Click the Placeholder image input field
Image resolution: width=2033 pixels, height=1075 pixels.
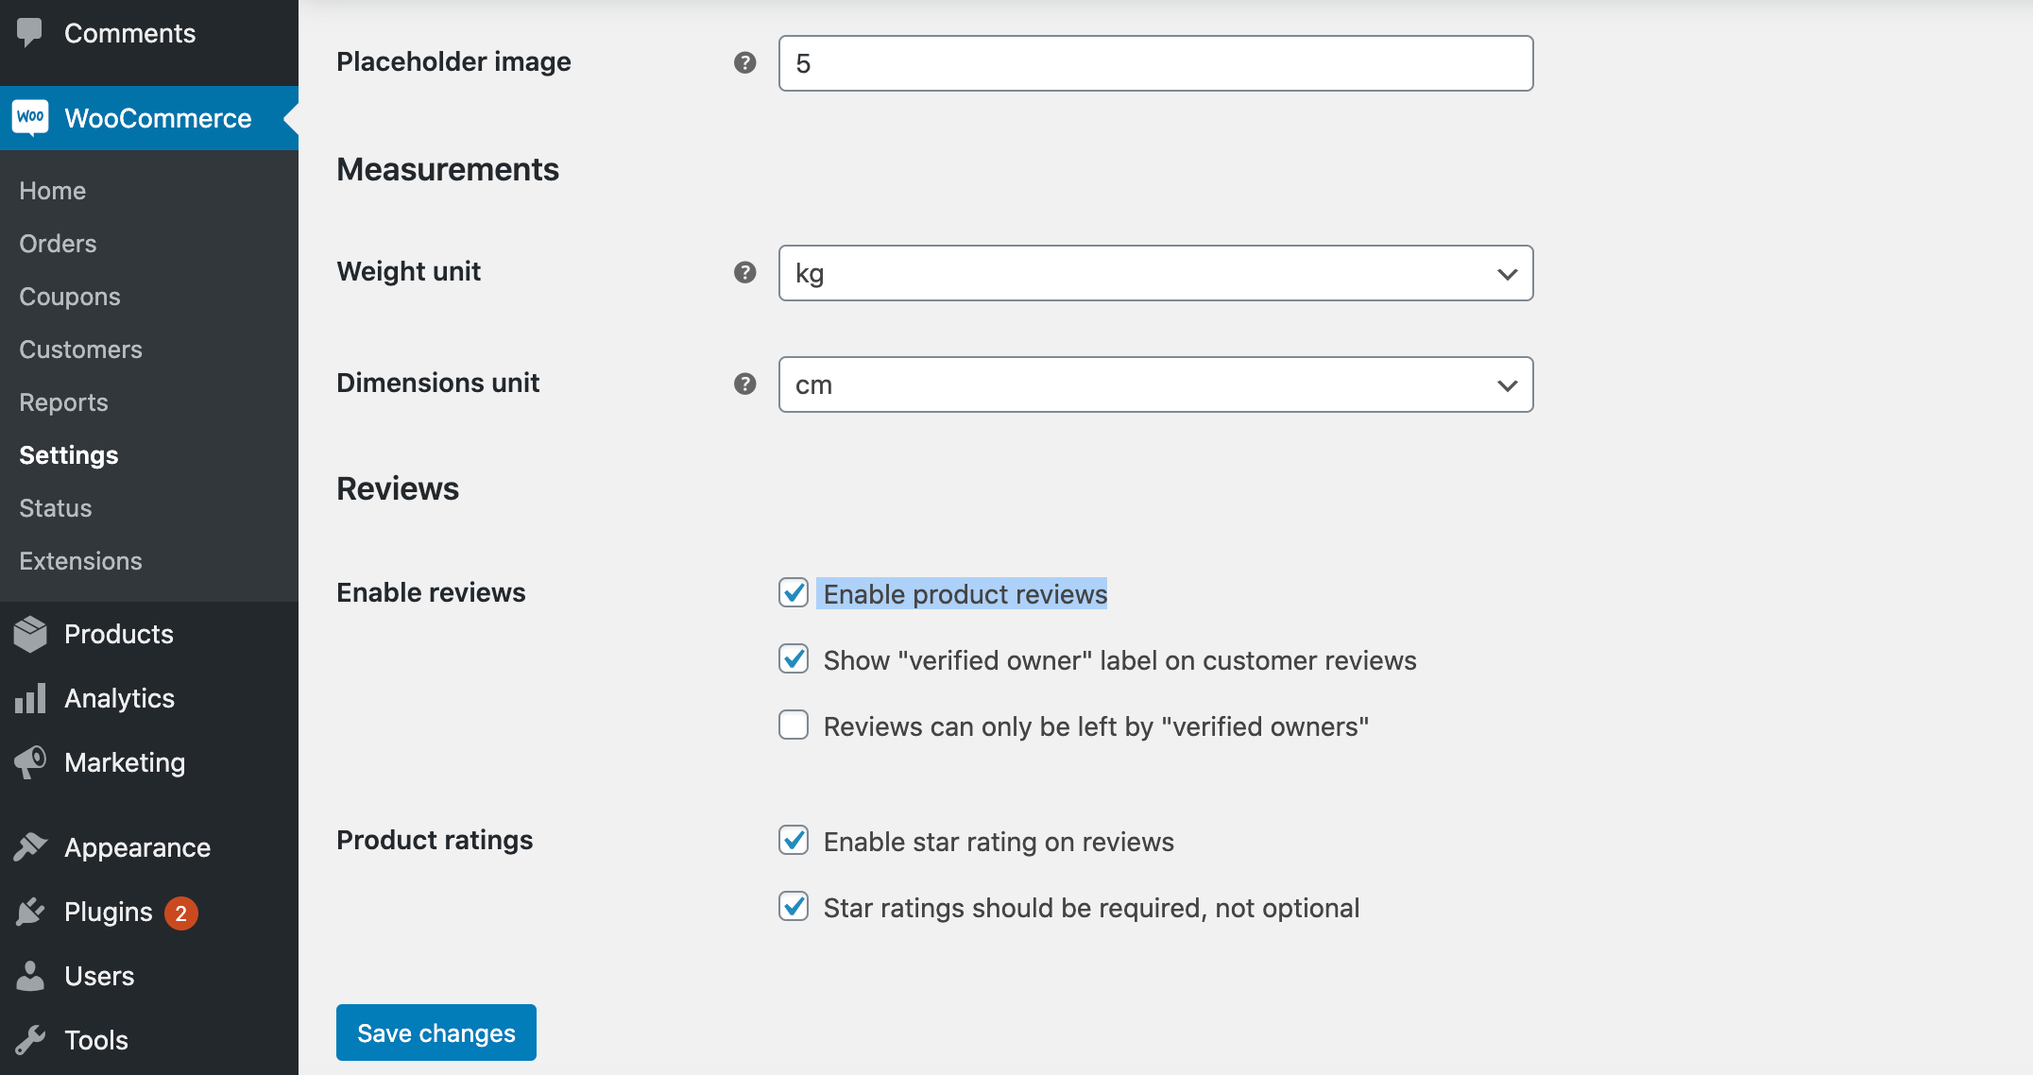[x=1154, y=63]
